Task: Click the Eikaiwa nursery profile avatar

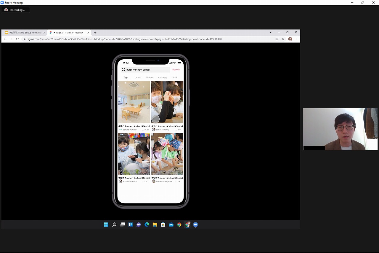Action: (121, 181)
